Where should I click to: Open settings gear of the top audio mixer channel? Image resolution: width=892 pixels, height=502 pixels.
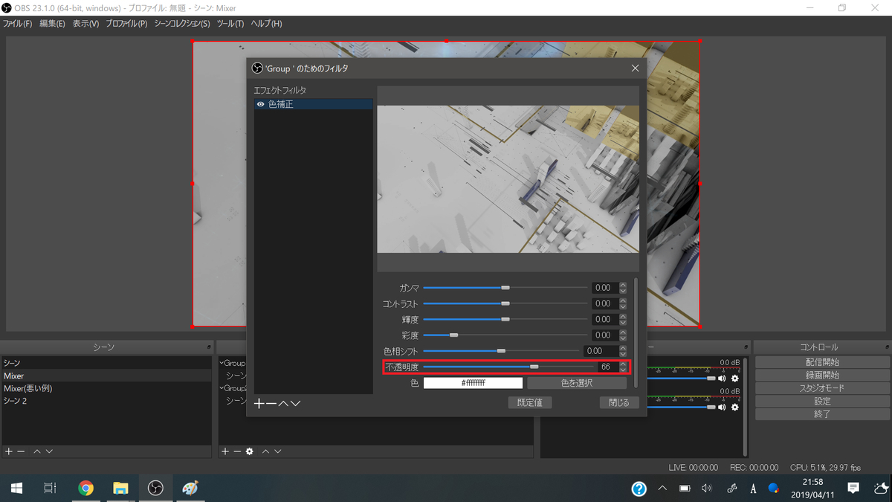point(735,379)
